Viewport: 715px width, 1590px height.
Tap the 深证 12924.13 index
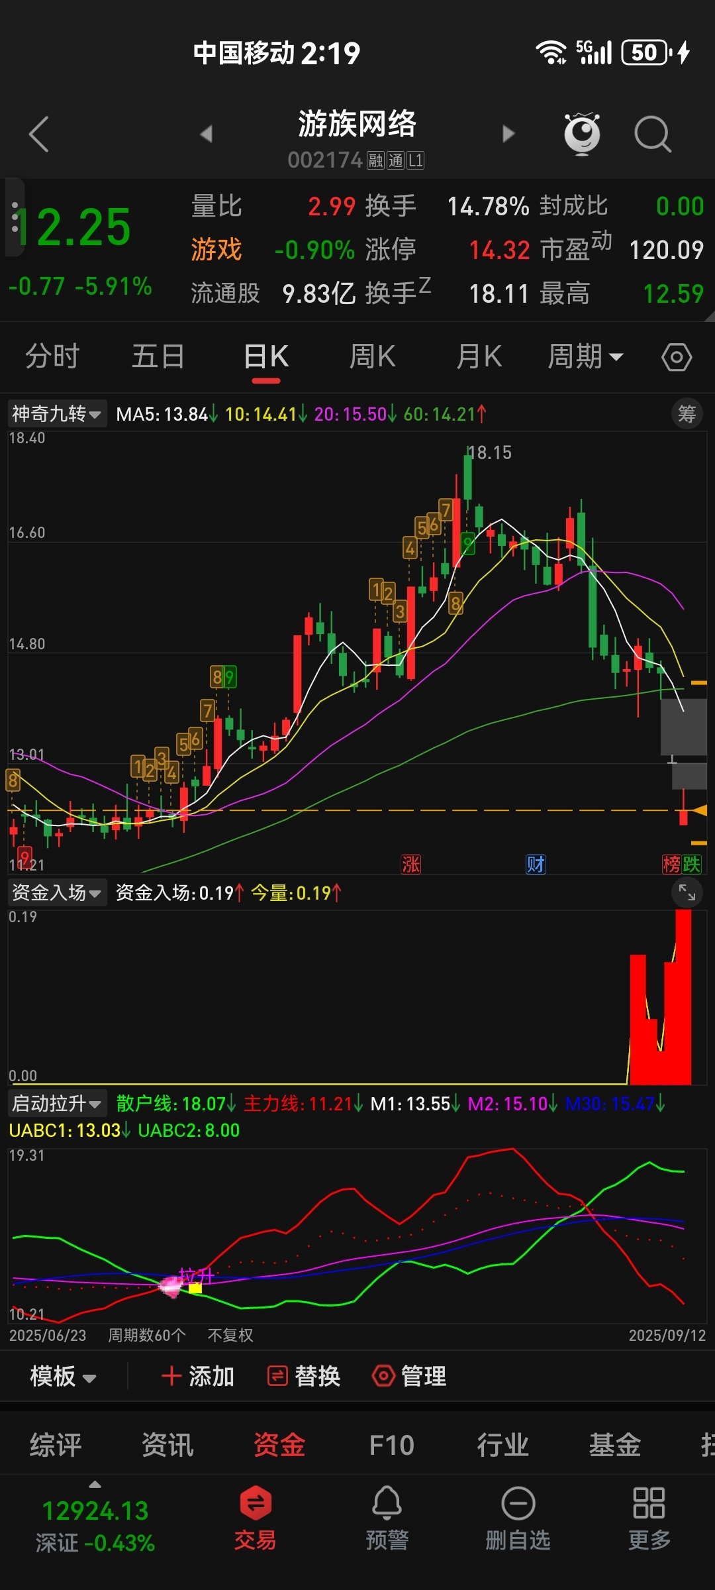(x=95, y=1526)
